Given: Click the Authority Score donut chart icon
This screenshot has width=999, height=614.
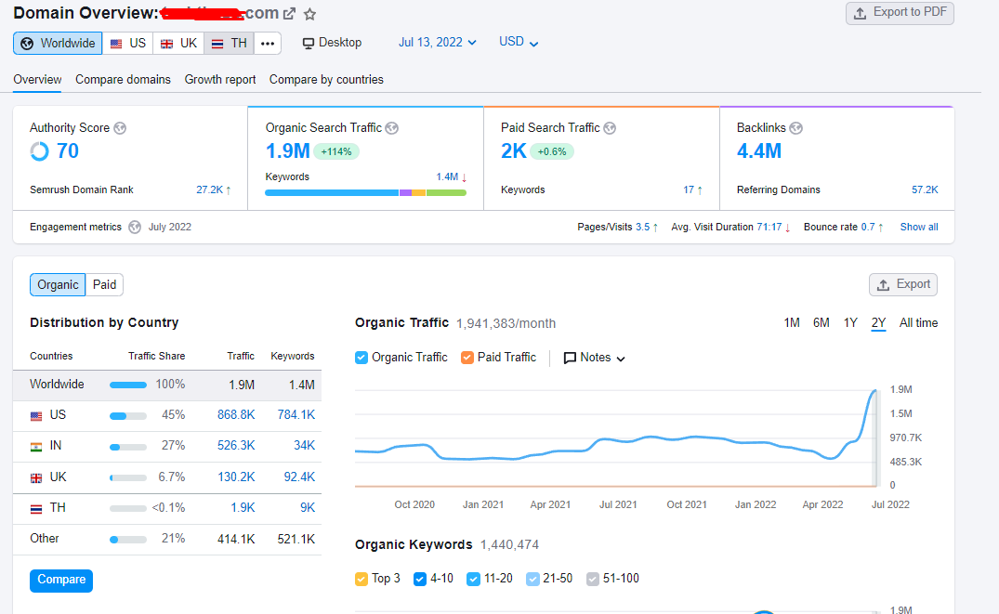Looking at the screenshot, I should (x=40, y=151).
